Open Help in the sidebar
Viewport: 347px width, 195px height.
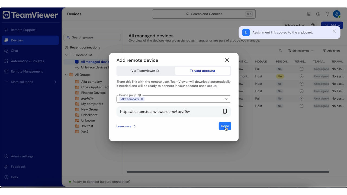30,177
